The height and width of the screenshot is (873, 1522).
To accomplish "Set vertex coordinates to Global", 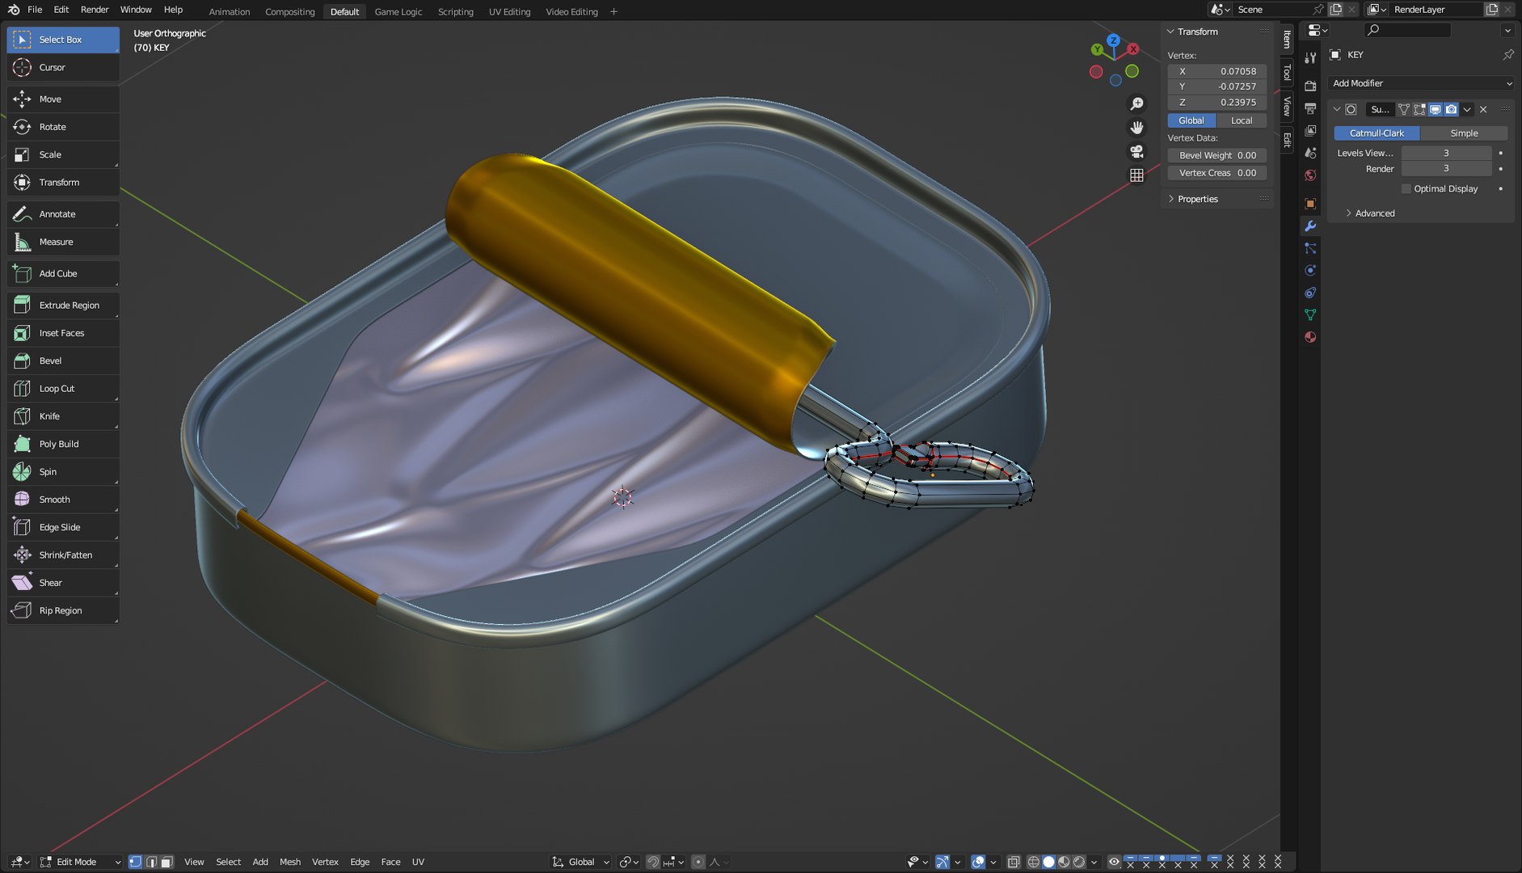I will 1191,120.
